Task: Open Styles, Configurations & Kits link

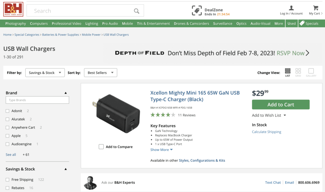Action: coord(202,160)
